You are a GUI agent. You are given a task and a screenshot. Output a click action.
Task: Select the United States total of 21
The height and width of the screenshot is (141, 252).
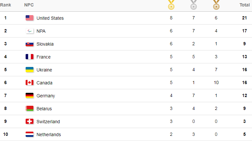tap(245, 18)
